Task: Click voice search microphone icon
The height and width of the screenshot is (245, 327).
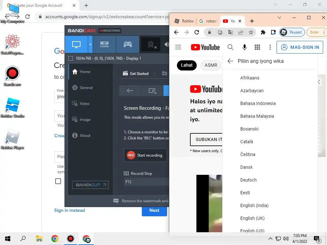Action: tap(244, 47)
